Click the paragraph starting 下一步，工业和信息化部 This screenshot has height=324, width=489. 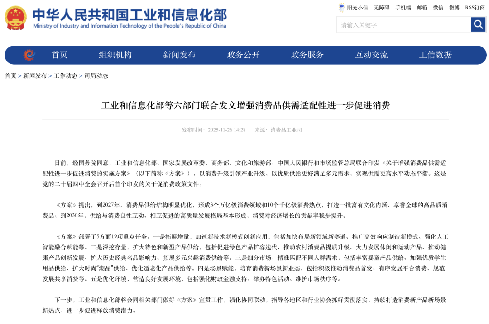[x=245, y=305]
